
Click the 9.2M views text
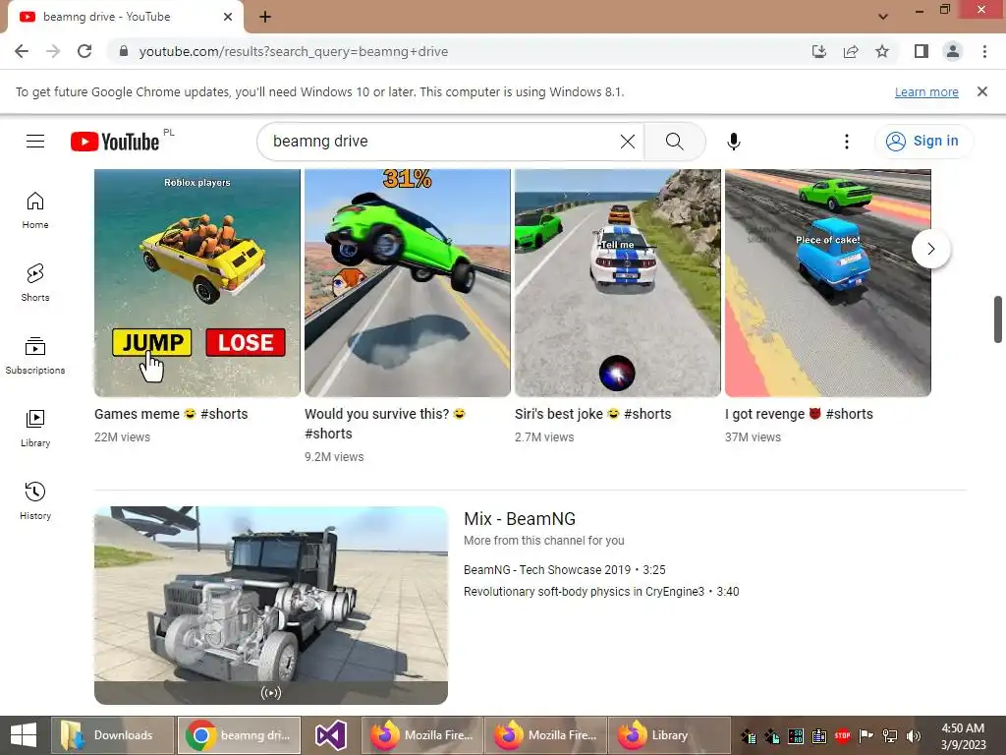(x=334, y=457)
